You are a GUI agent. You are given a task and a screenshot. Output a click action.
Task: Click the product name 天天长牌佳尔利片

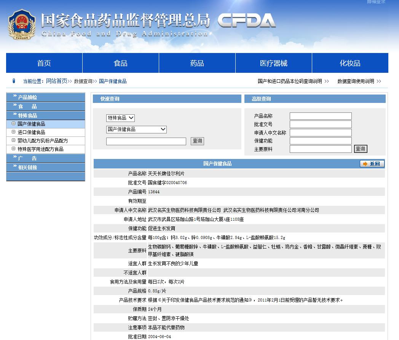[166, 174]
